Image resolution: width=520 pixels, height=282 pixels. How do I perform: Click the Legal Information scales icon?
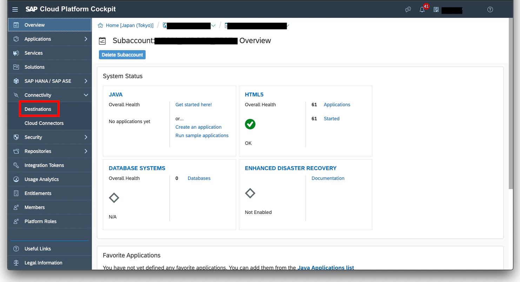(x=16, y=263)
